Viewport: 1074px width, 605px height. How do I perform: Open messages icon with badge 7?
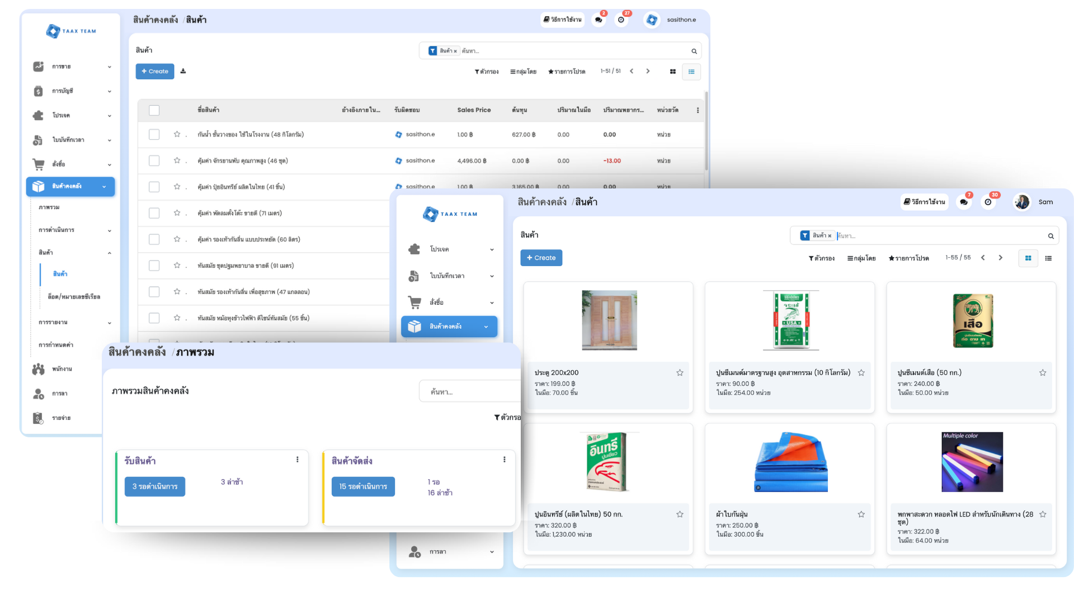963,202
